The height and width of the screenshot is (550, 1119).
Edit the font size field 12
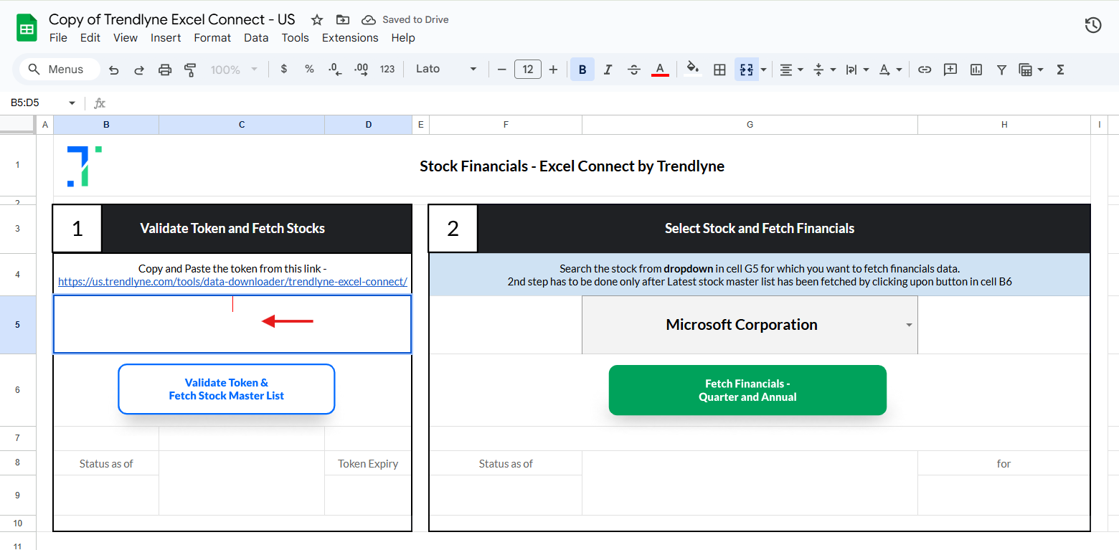click(528, 70)
